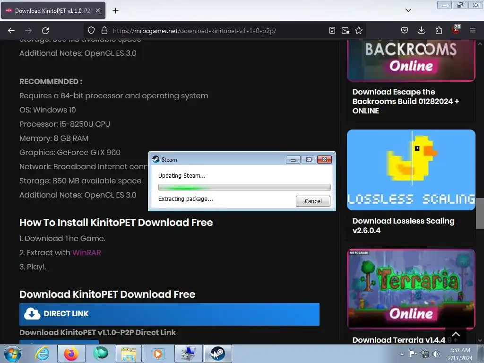Viewport: 484px width, 363px height.
Task: Switch to Firefox in taskbar
Action: tap(71, 354)
